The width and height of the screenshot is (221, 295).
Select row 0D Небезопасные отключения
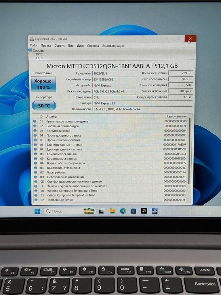111,177
